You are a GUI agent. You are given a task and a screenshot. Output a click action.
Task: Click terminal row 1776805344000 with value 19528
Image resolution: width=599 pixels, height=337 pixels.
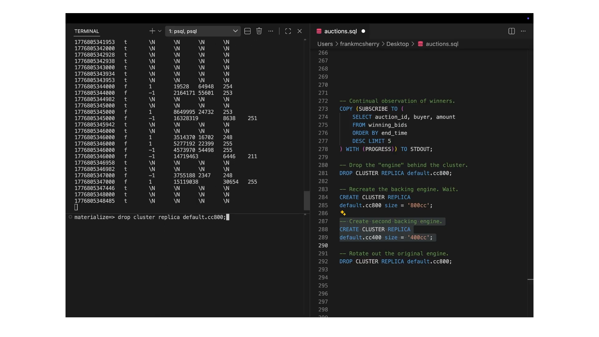coord(153,86)
